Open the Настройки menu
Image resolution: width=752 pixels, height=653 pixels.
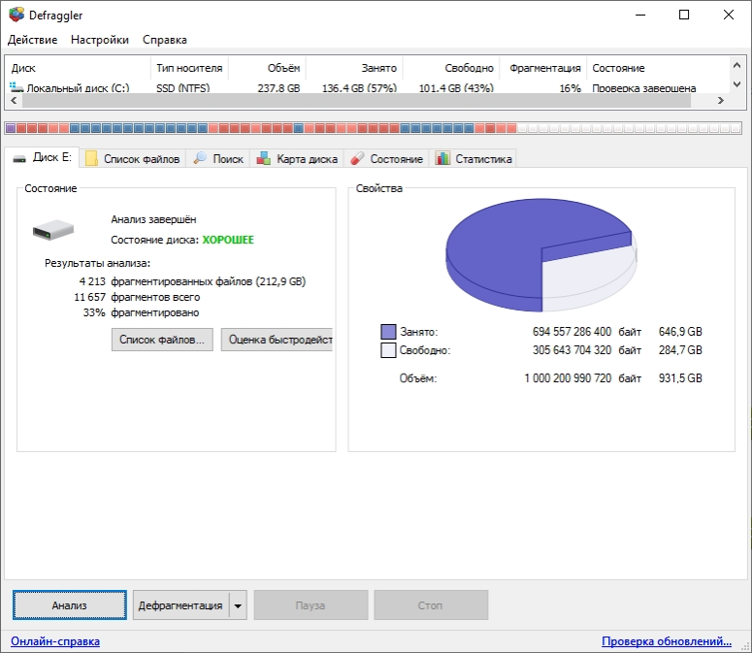100,40
